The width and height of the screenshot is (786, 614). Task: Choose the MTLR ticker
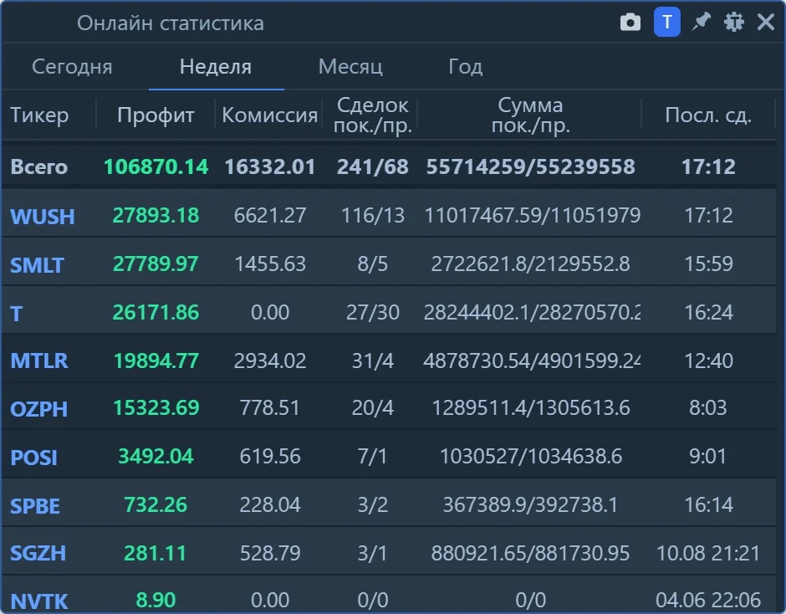39,361
